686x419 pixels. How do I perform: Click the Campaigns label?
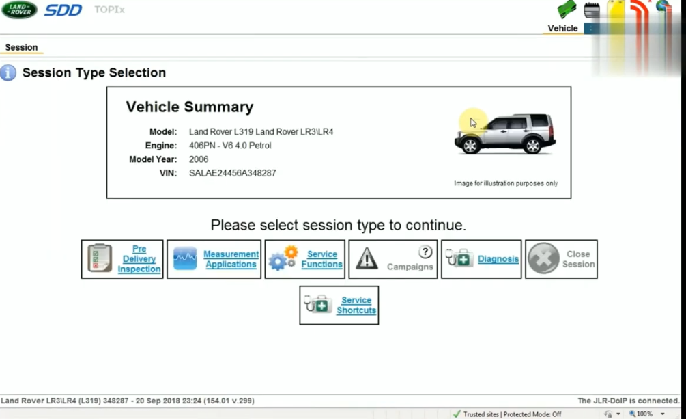click(410, 267)
